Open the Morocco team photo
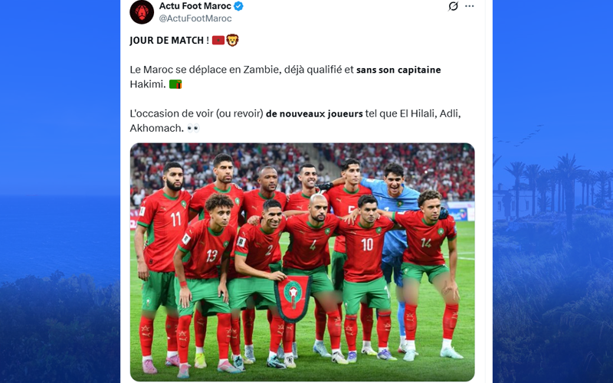The width and height of the screenshot is (613, 383). (302, 262)
